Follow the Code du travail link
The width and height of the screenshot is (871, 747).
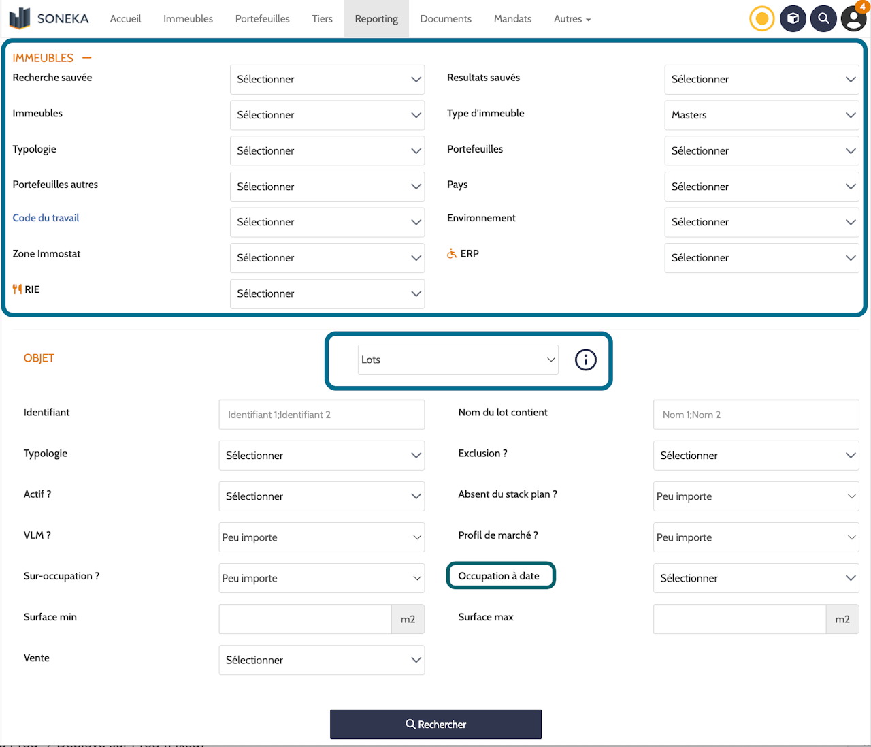[x=46, y=218]
